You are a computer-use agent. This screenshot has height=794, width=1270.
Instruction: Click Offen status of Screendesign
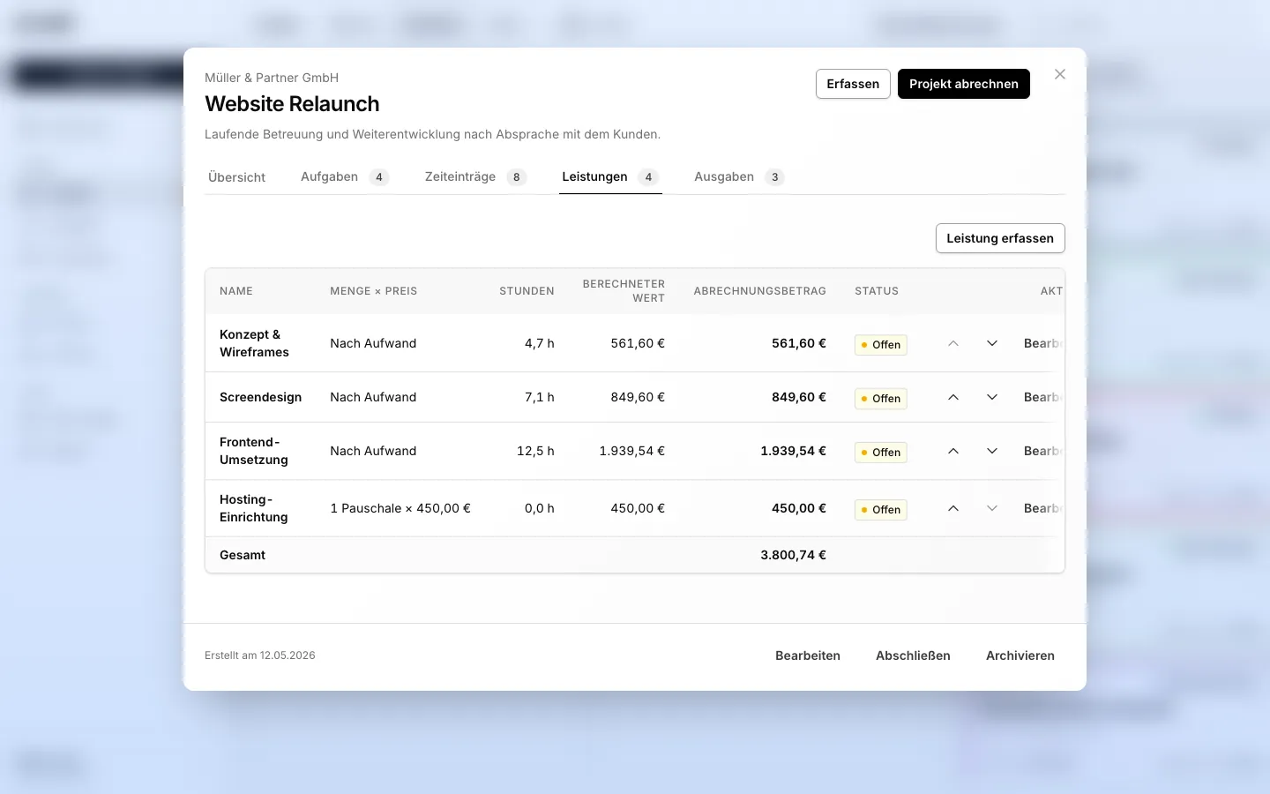(x=881, y=399)
